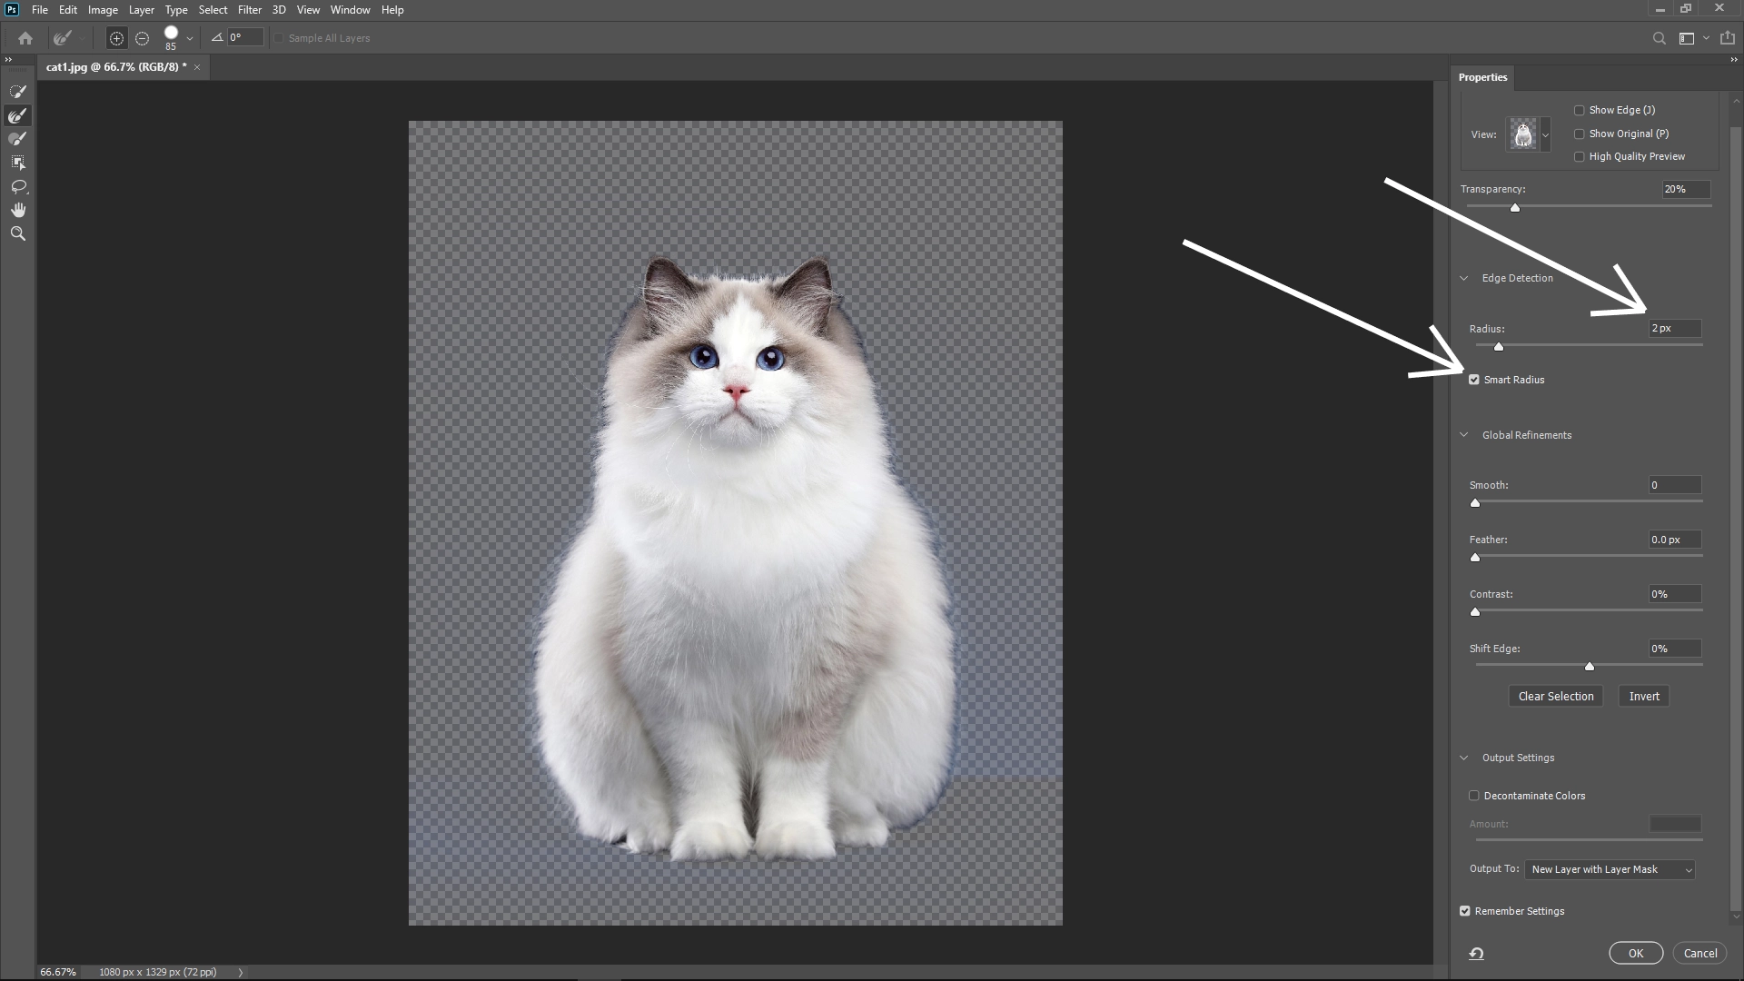Collapse the Edge Detection section
This screenshot has width=1744, height=981.
click(1463, 278)
